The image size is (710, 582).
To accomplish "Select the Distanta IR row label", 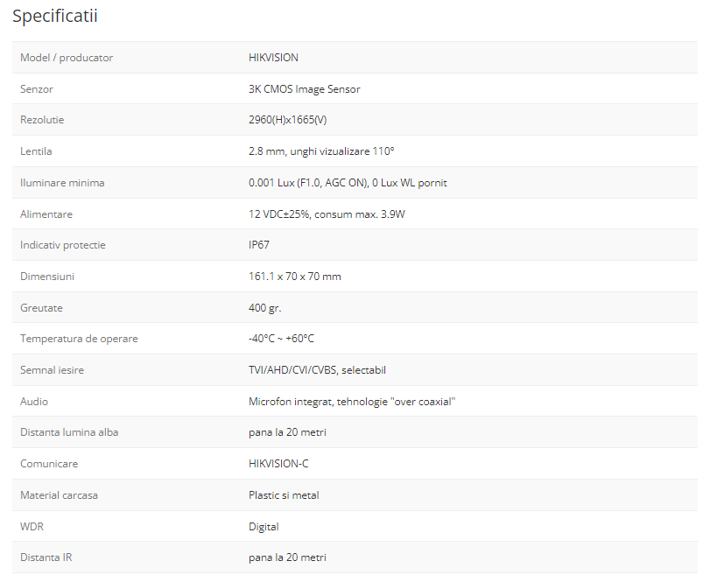I will pos(46,557).
